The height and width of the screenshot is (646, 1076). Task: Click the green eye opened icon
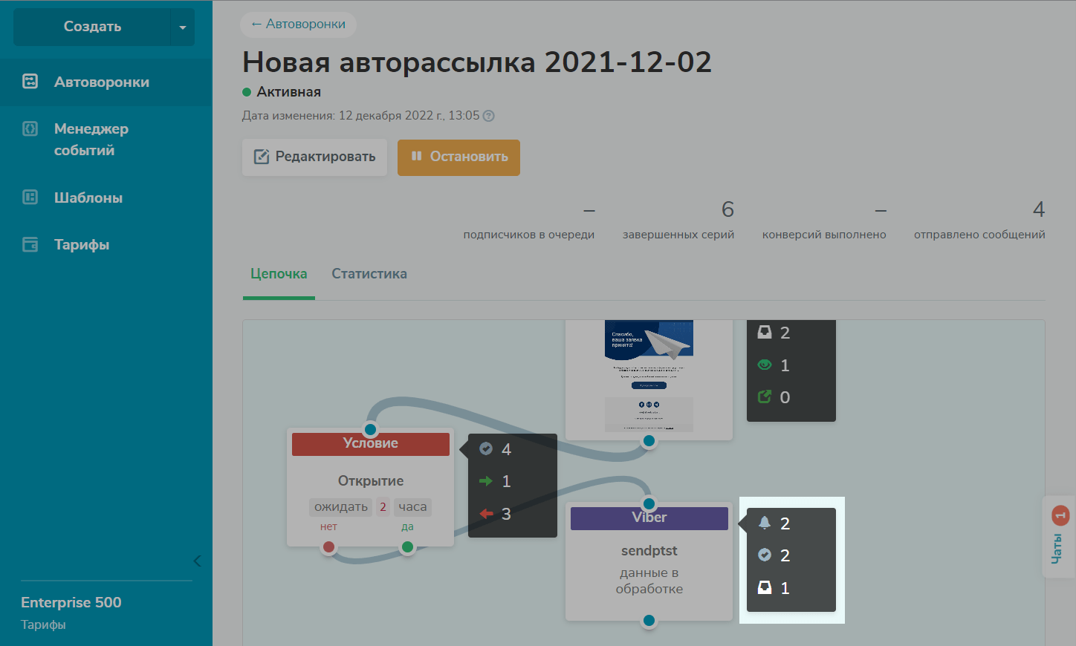point(765,365)
